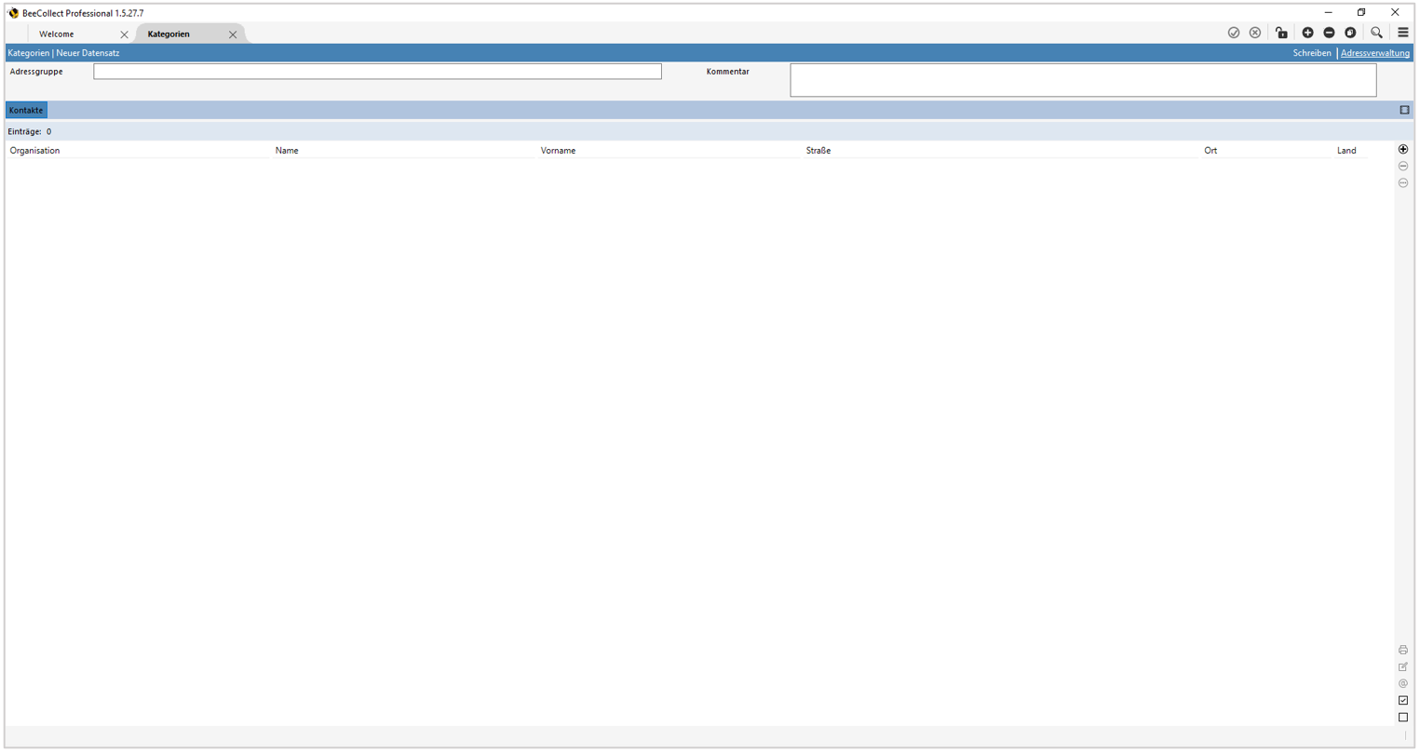Open the hamburger menu
This screenshot has width=1420, height=753.
(x=1403, y=33)
